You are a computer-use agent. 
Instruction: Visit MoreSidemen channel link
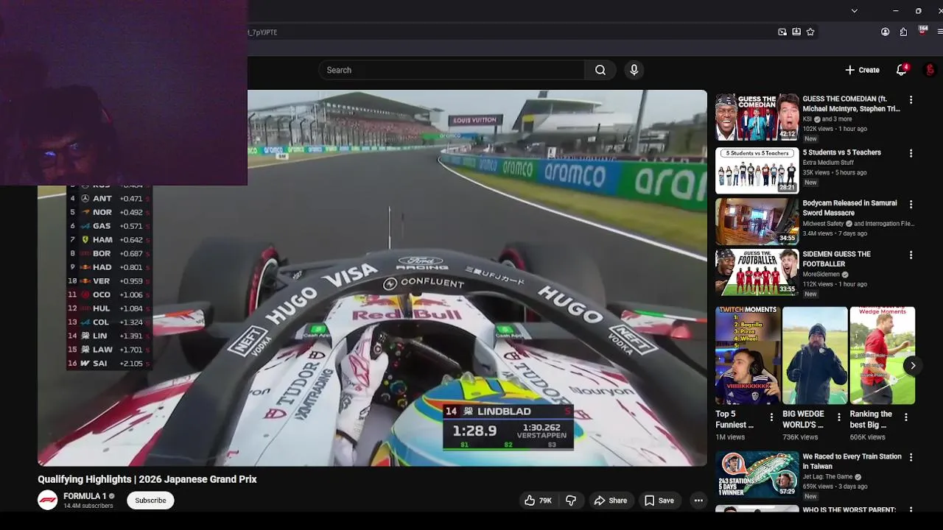pyautogui.click(x=821, y=275)
